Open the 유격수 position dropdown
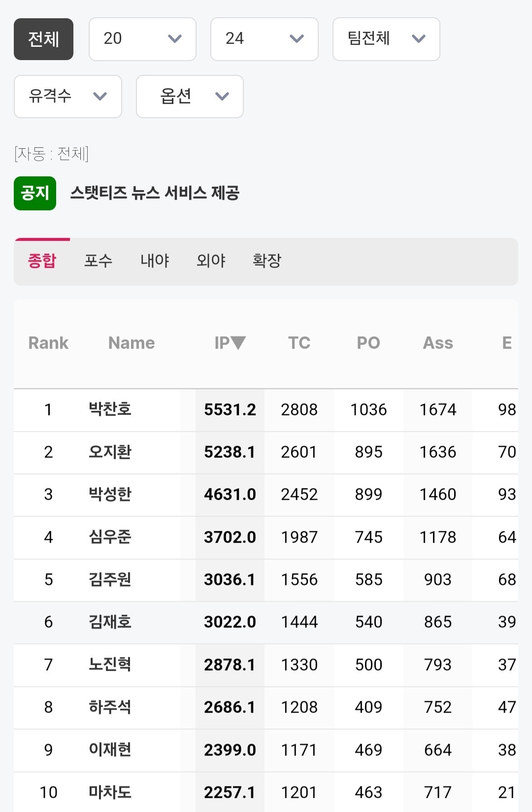The width and height of the screenshot is (532, 812). tap(68, 97)
